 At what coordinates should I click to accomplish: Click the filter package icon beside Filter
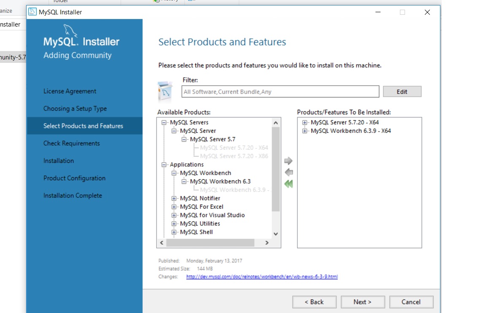point(165,92)
